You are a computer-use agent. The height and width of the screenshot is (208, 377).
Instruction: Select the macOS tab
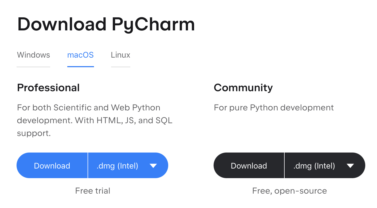coord(80,55)
